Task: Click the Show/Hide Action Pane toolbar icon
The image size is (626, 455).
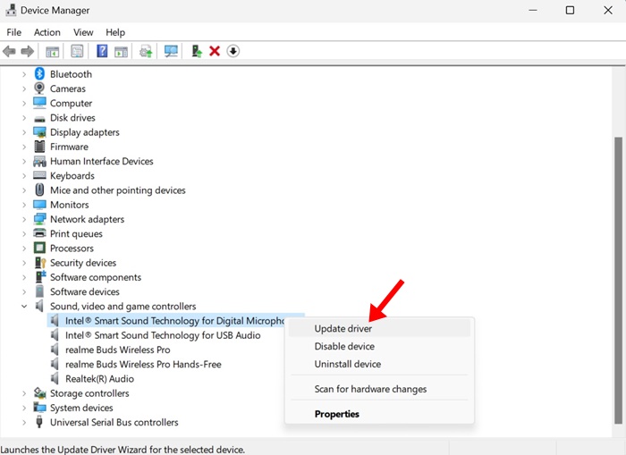Action: coord(121,52)
